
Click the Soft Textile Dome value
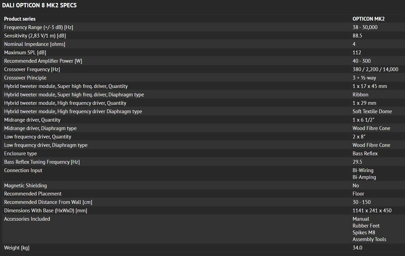(372, 111)
